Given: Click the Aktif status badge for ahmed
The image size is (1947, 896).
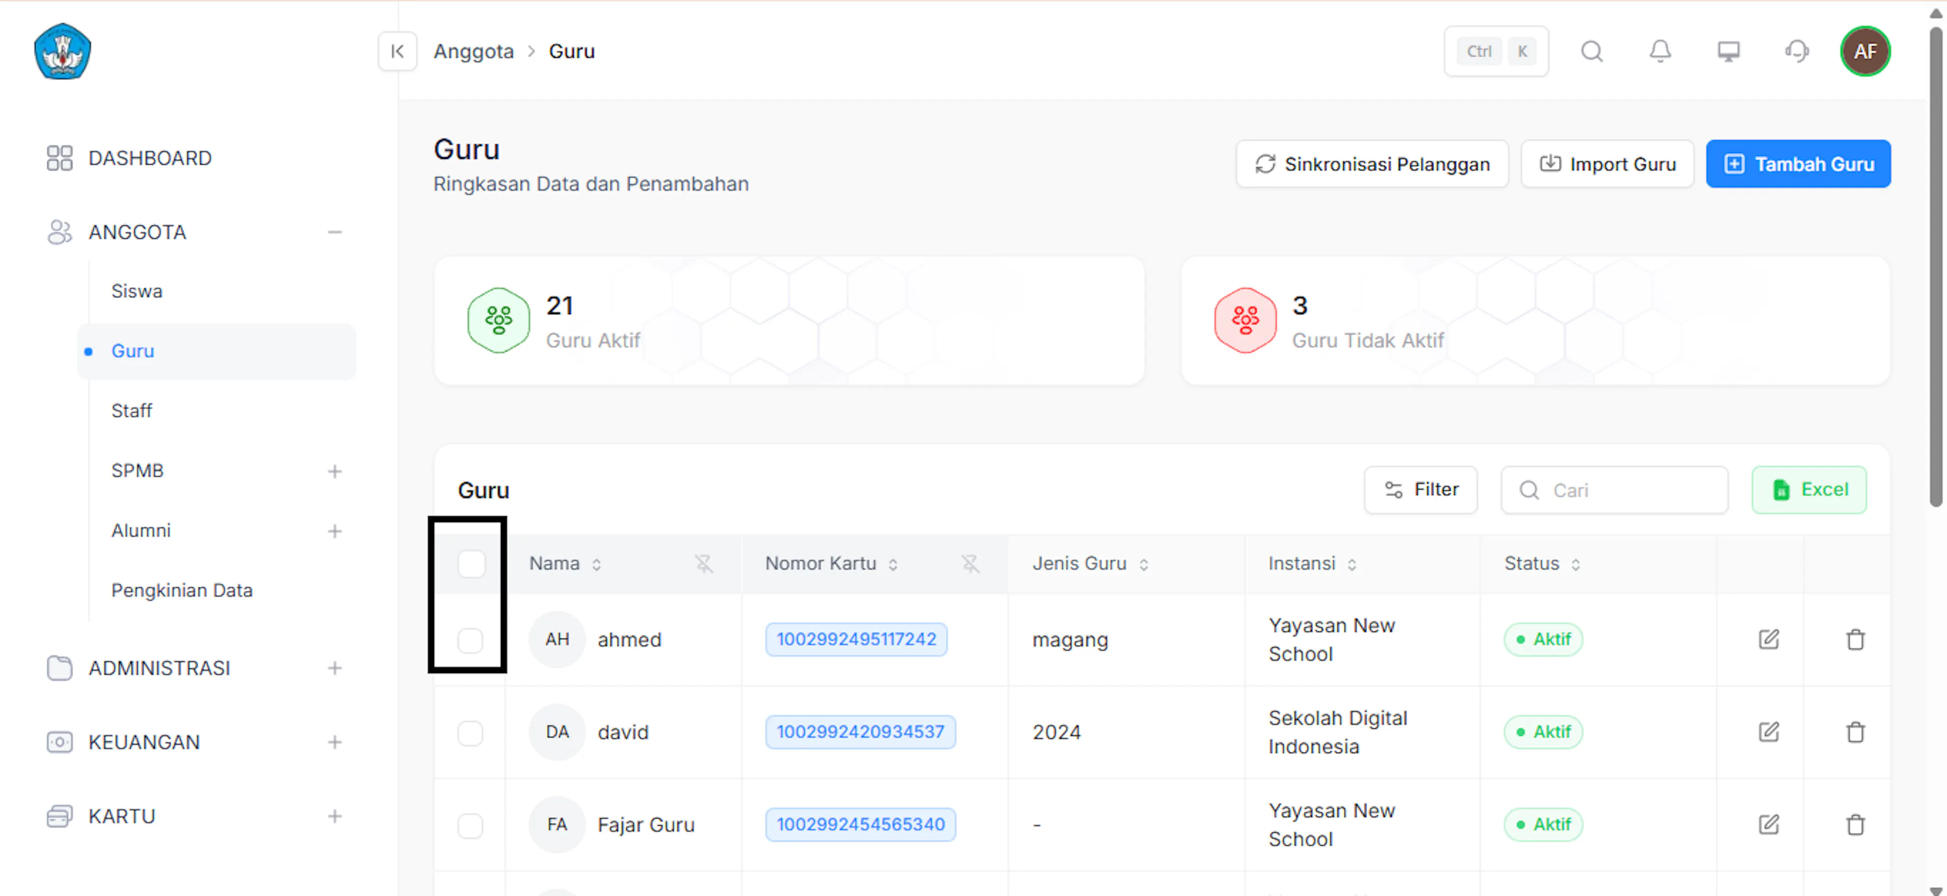Looking at the screenshot, I should 1542,639.
